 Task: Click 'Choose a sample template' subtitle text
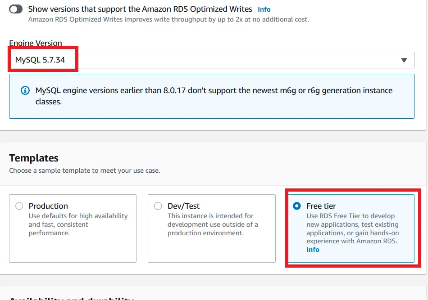click(85, 170)
